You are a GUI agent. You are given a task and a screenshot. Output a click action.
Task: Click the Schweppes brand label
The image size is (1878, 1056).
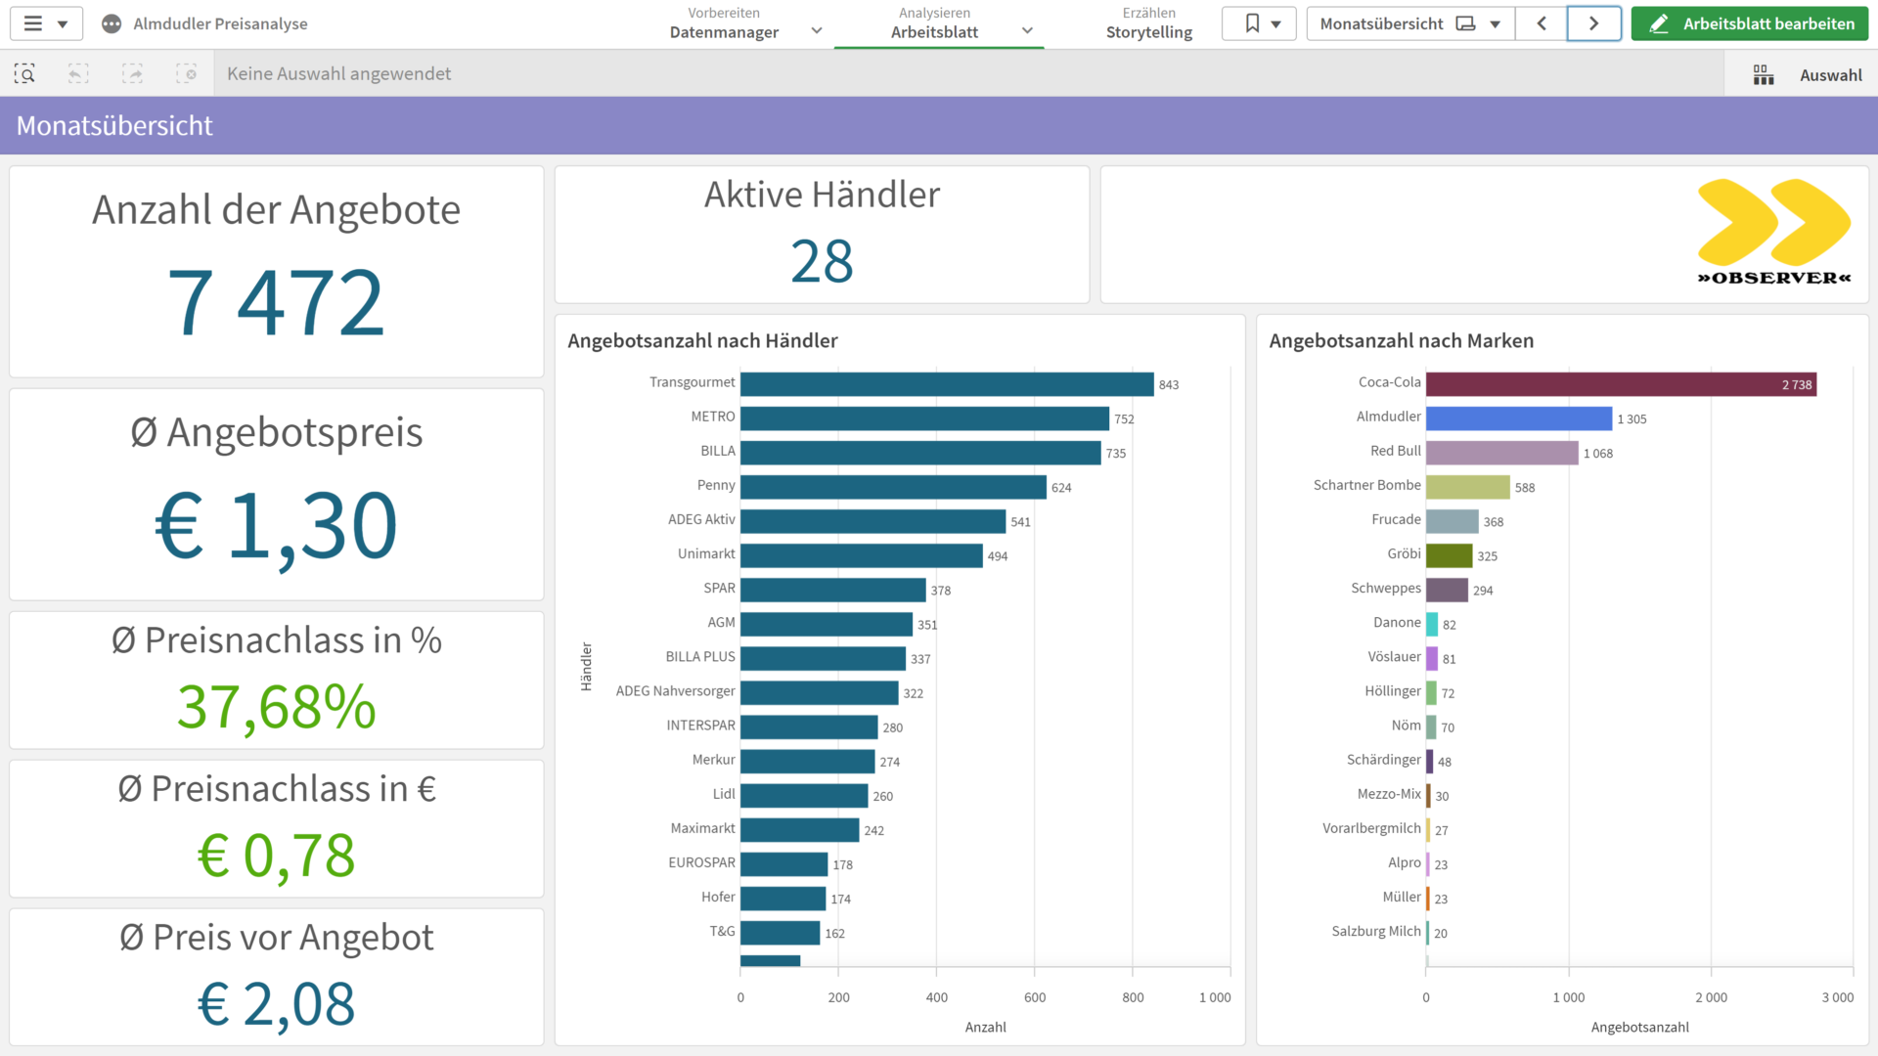(x=1386, y=588)
